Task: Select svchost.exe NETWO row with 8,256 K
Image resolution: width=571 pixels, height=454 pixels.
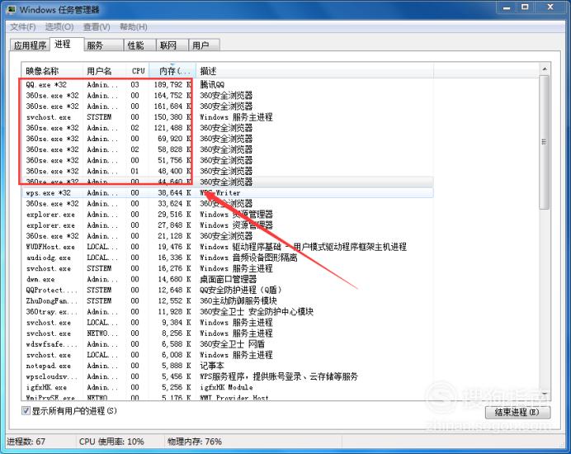Action: pyautogui.click(x=228, y=333)
